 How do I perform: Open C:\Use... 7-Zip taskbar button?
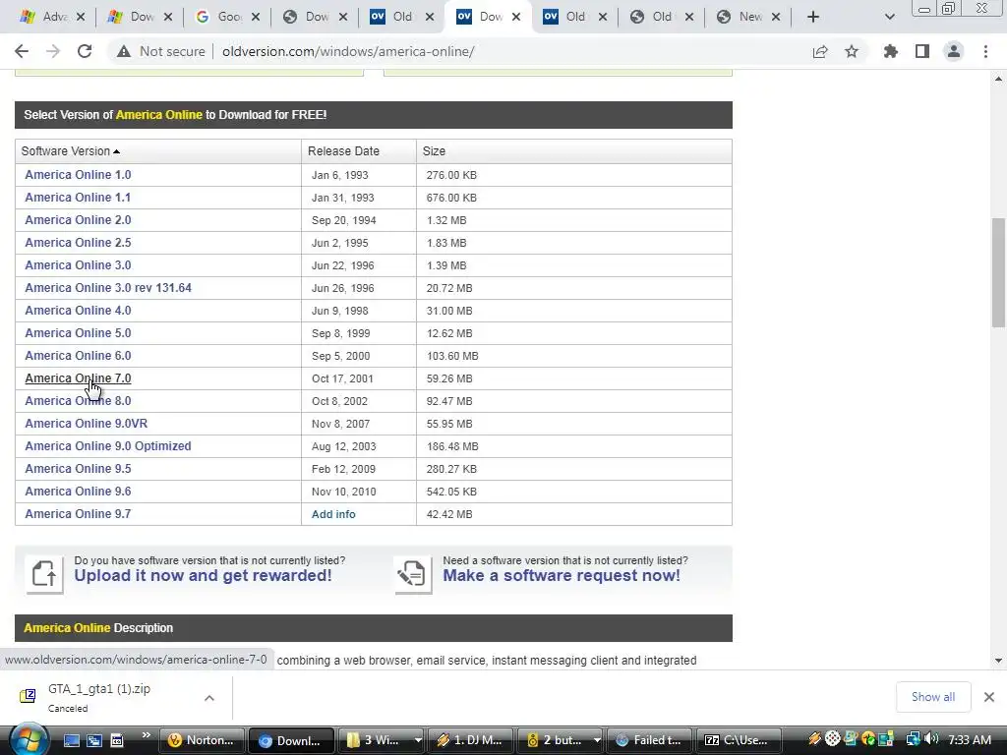point(739,740)
